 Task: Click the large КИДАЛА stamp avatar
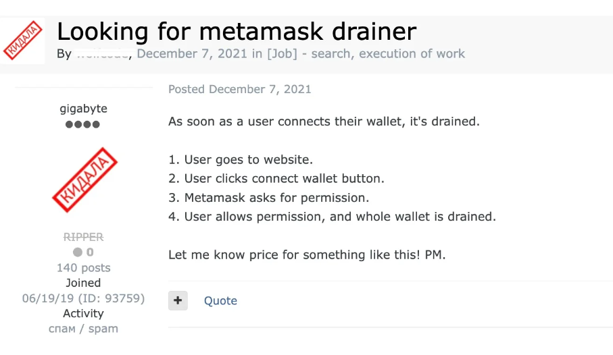coord(85,180)
